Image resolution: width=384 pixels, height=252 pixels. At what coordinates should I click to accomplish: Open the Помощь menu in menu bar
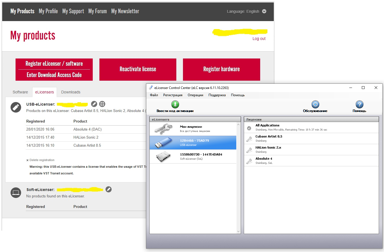tap(238, 95)
